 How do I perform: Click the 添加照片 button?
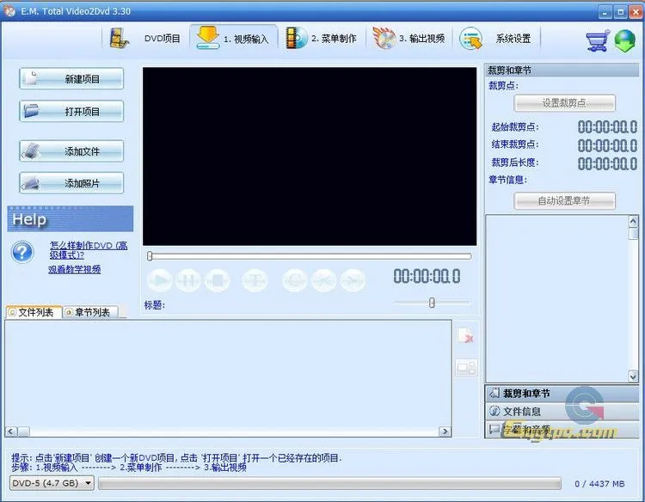tap(71, 183)
